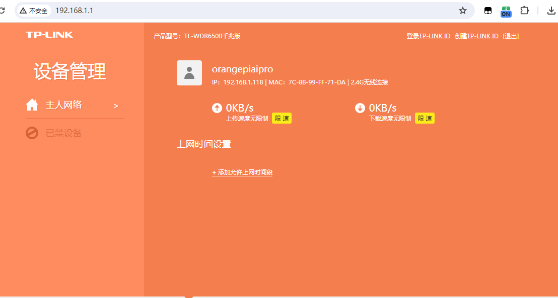Viewport: 558px width, 298px height.
Task: Bookmark this page with the star icon
Action: coord(462,11)
